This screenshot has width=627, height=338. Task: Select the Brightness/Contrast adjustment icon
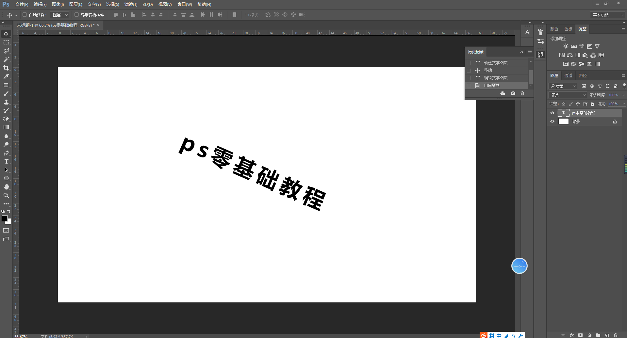pos(566,46)
